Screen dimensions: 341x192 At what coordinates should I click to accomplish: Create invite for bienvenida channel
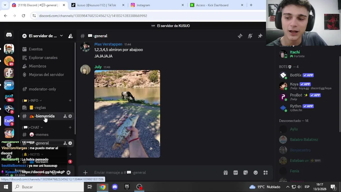pyautogui.click(x=65, y=116)
